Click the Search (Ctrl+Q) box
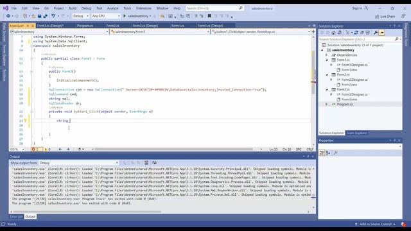The image size is (411, 231). pos(215,8)
